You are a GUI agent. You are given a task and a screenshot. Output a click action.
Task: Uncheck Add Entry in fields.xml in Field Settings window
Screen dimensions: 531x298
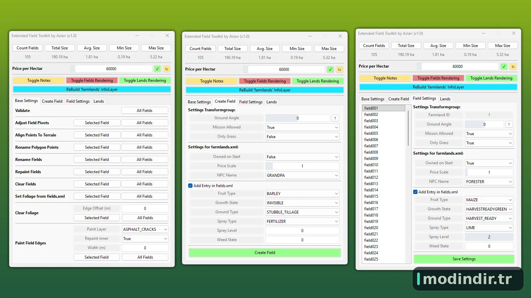click(x=416, y=192)
